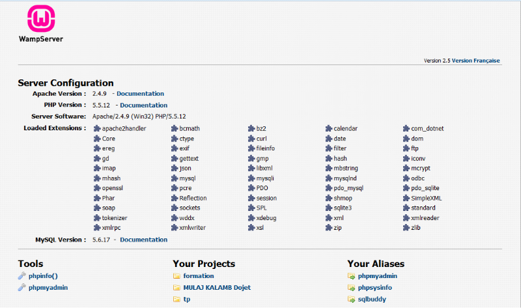Open the formation project
521x308 pixels.
[198, 276]
